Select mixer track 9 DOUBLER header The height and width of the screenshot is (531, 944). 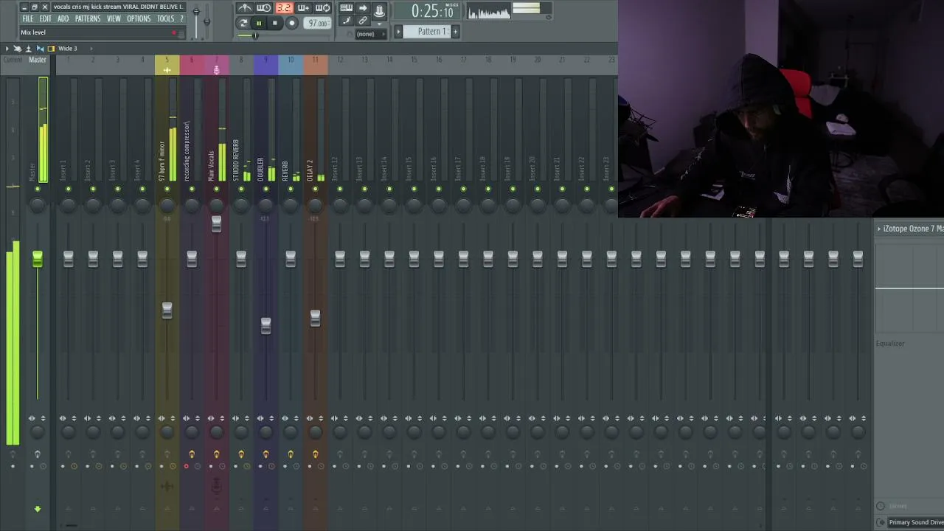coord(265,65)
